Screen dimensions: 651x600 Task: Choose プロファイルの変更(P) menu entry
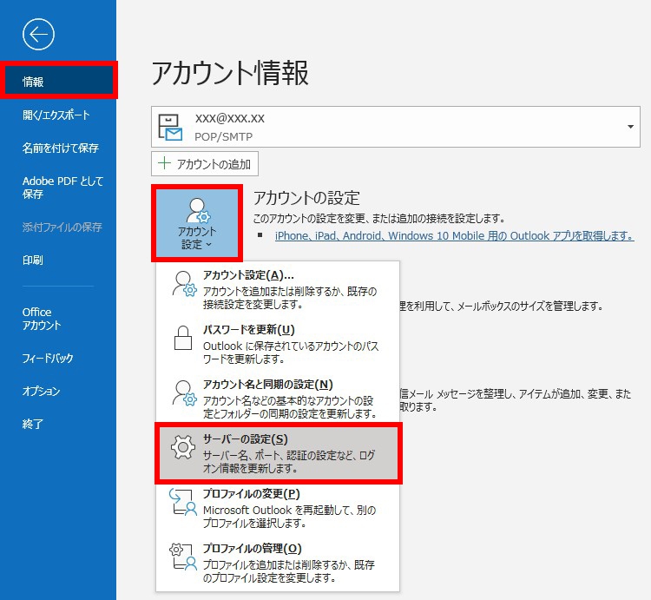(x=278, y=508)
